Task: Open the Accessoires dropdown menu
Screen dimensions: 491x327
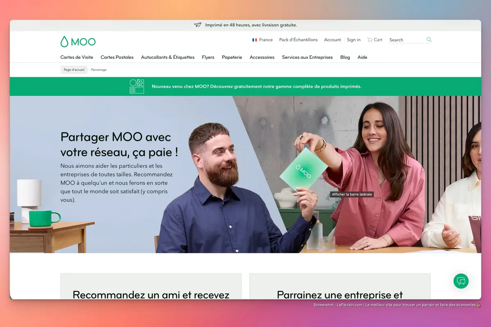Action: [262, 57]
